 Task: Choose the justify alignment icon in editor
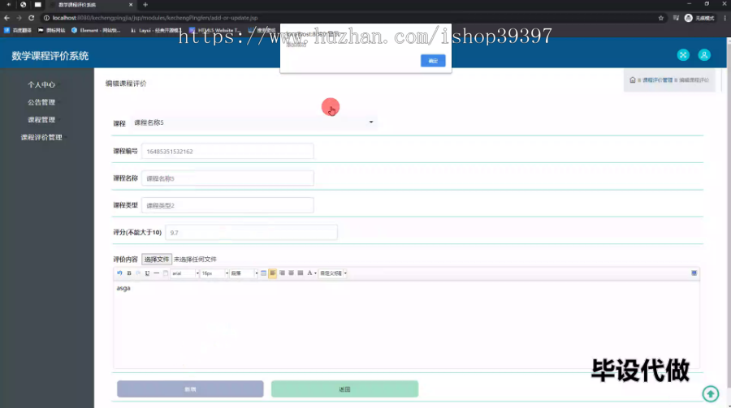pyautogui.click(x=301, y=273)
